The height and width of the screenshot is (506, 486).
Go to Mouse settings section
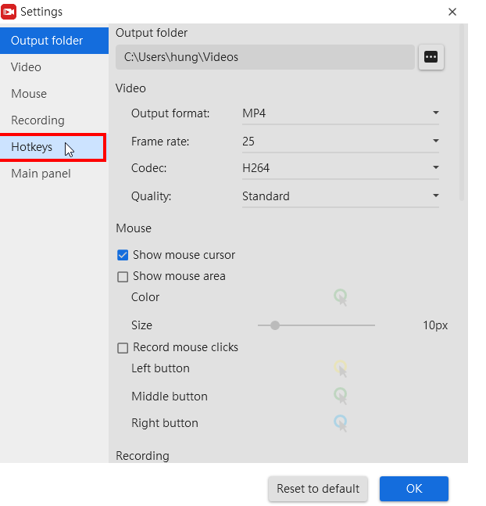point(54,94)
